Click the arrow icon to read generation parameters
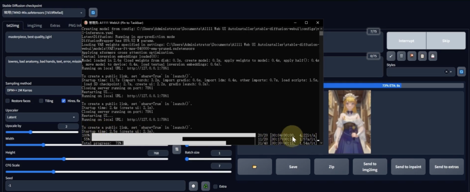The height and width of the screenshot is (192, 470). pyautogui.click(x=391, y=56)
